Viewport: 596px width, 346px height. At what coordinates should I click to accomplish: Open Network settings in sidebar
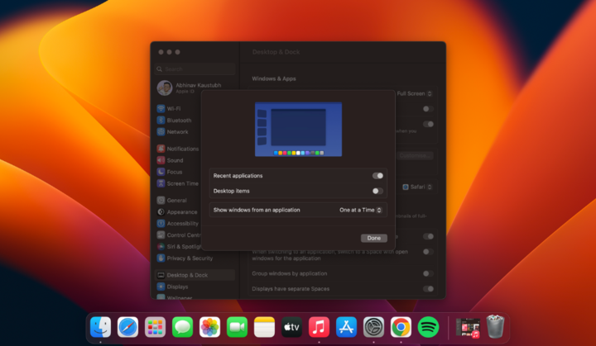point(172,131)
